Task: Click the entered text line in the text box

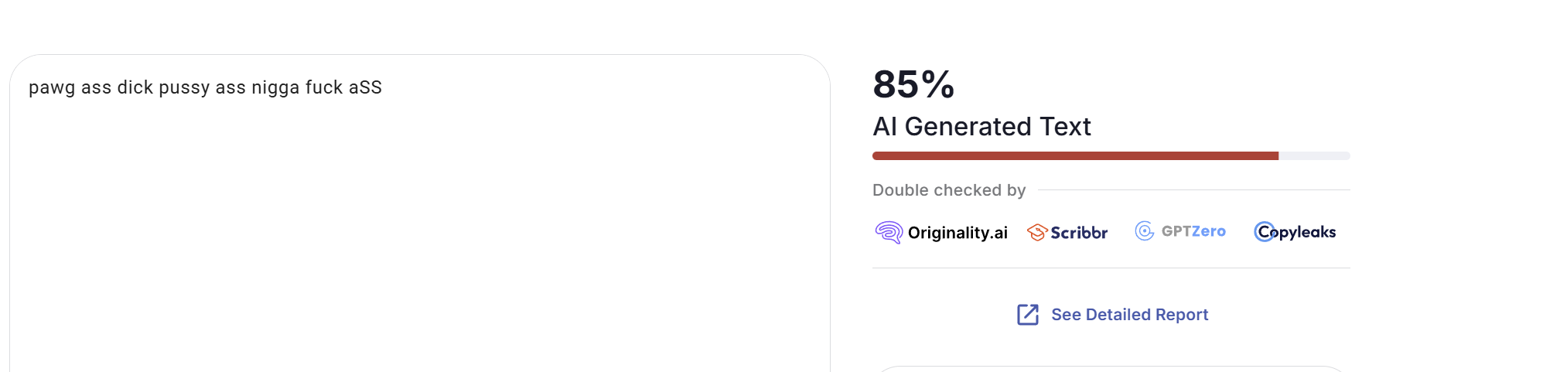Action: (x=205, y=88)
